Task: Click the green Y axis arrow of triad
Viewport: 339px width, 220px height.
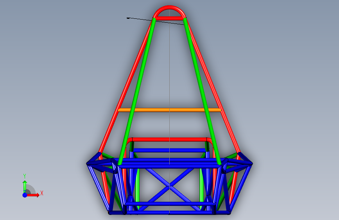Action: pos(25,187)
